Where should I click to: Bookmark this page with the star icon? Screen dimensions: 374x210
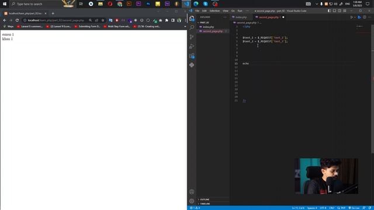click(103, 20)
